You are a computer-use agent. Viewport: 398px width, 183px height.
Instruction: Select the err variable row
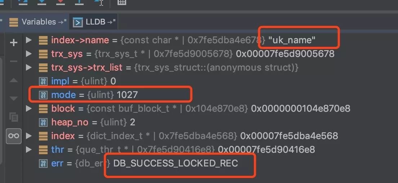point(144,163)
